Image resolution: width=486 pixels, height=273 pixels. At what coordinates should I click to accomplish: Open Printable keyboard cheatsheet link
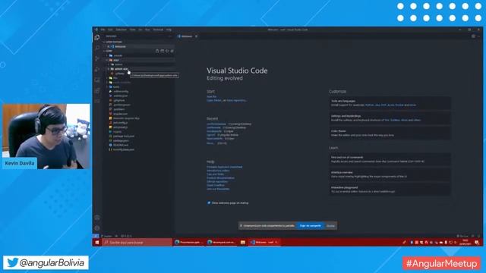click(225, 167)
